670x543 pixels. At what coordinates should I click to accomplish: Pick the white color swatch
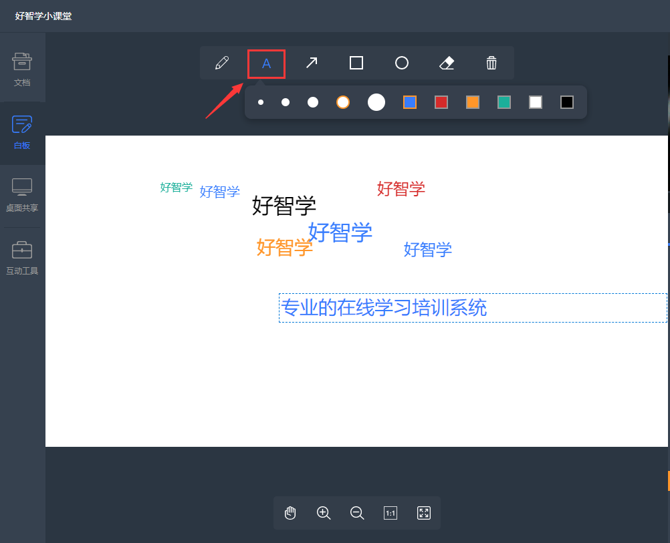coord(536,102)
